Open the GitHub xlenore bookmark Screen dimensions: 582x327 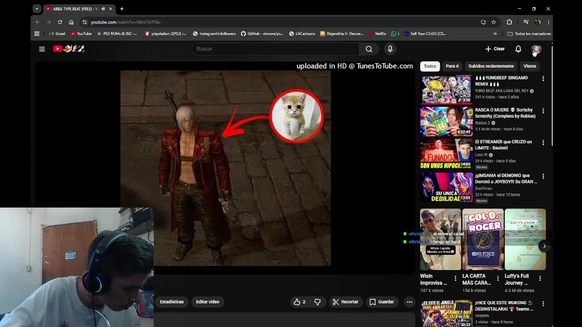coord(262,34)
